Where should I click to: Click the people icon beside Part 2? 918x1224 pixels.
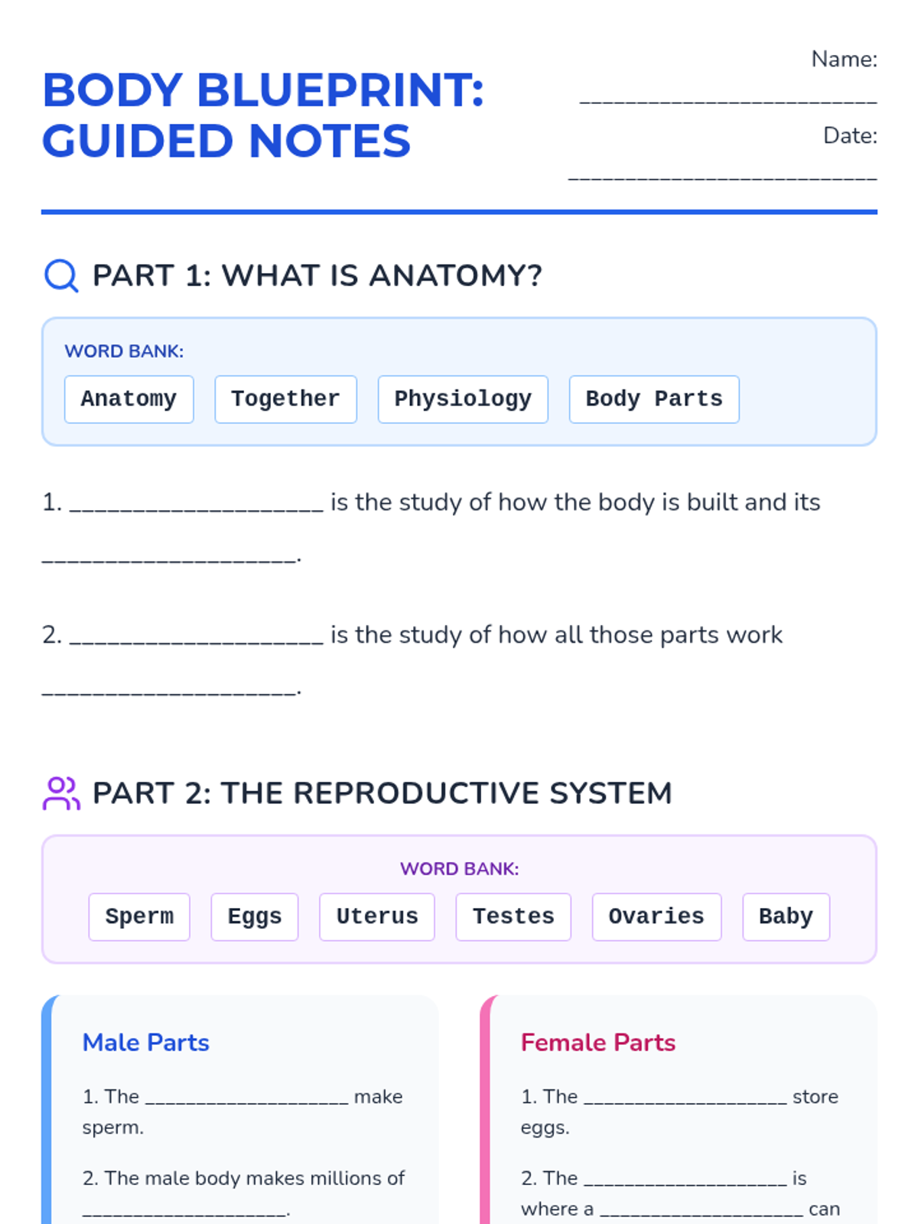point(61,793)
